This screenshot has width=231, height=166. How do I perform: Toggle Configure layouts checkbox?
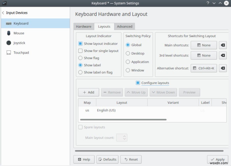pyautogui.click(x=138, y=83)
